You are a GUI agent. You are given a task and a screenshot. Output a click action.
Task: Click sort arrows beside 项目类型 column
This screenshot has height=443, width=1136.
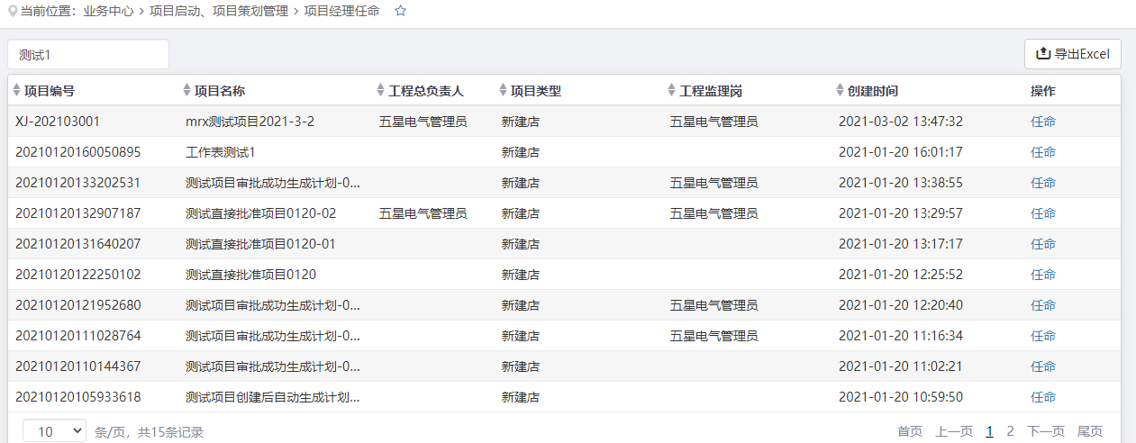pos(503,90)
